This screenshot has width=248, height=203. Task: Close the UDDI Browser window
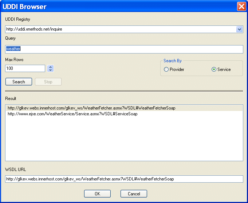tap(241, 7)
